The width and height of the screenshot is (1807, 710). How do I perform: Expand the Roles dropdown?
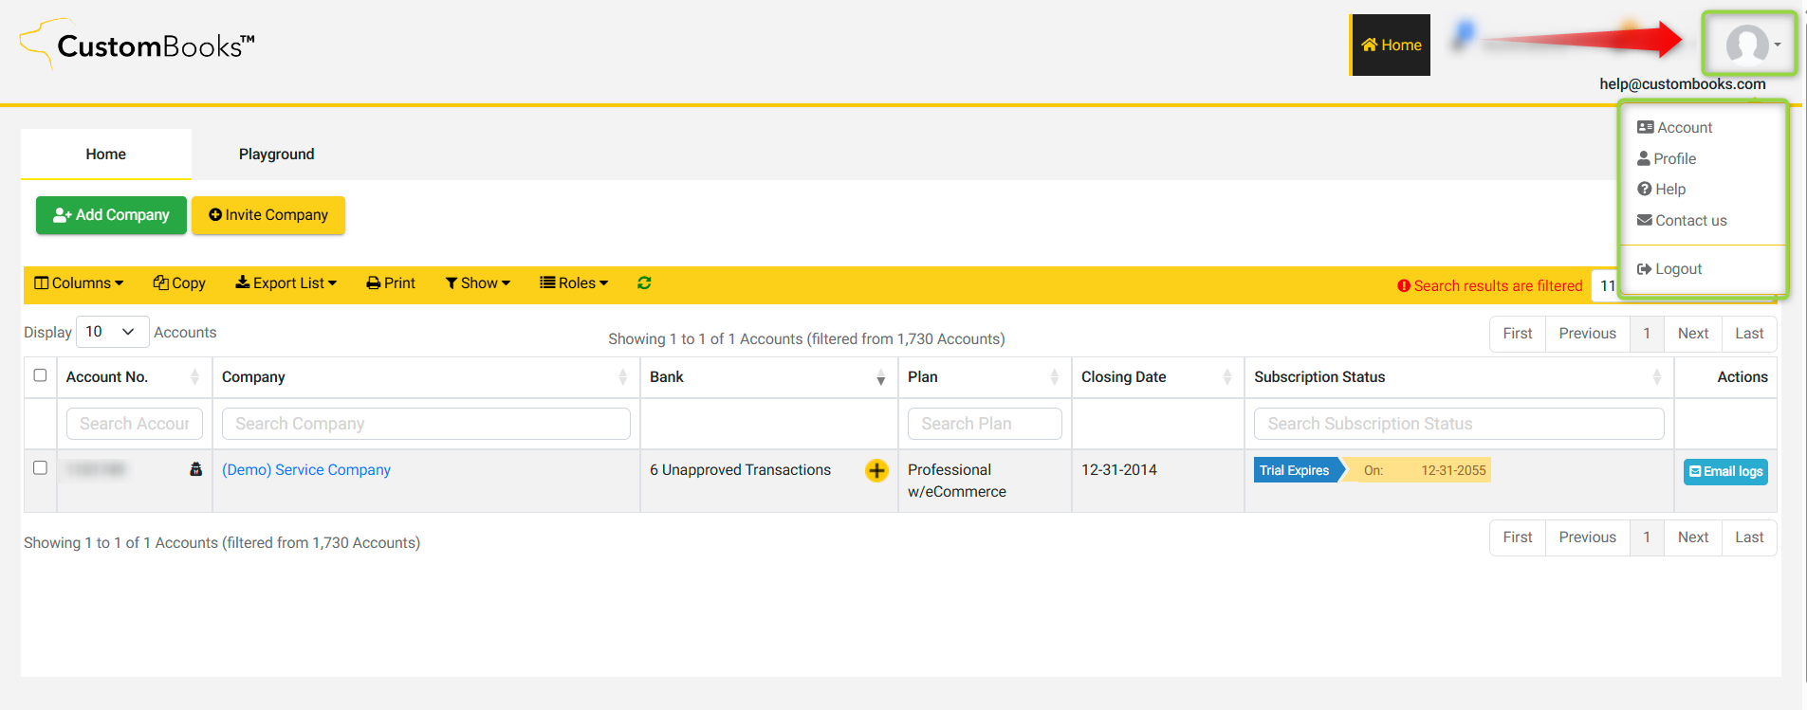(574, 282)
